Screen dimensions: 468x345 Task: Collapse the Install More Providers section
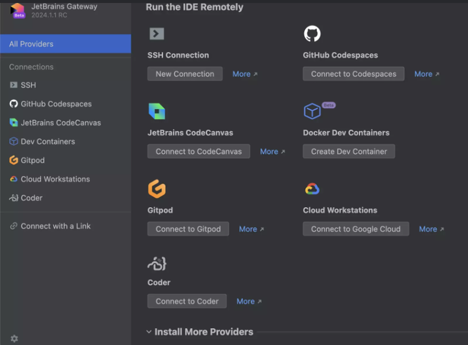tap(149, 331)
